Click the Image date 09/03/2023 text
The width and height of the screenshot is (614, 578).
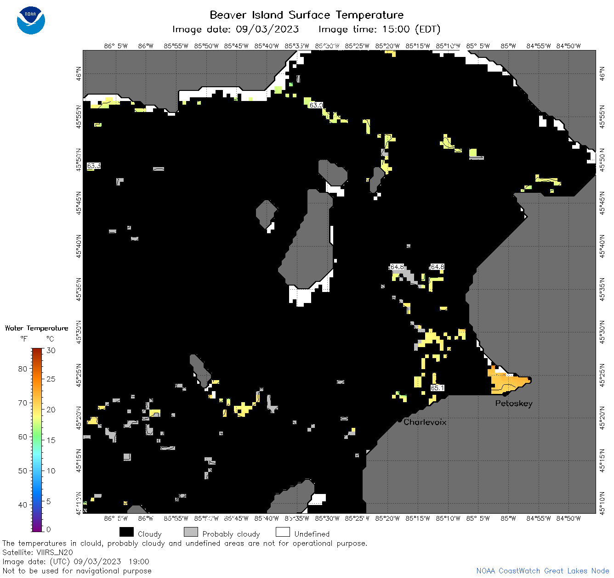point(235,29)
